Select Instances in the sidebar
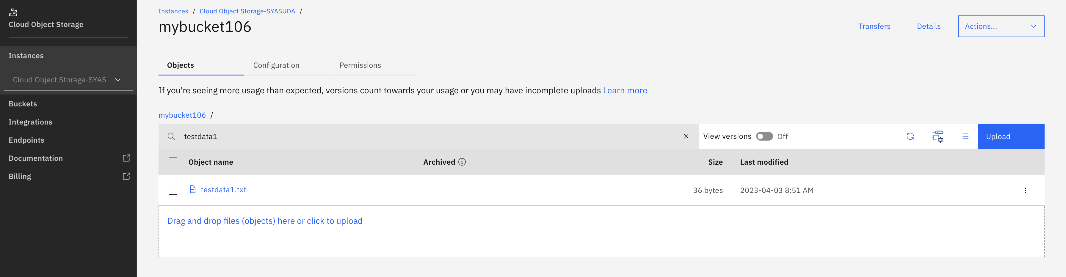1066x277 pixels. (26, 56)
